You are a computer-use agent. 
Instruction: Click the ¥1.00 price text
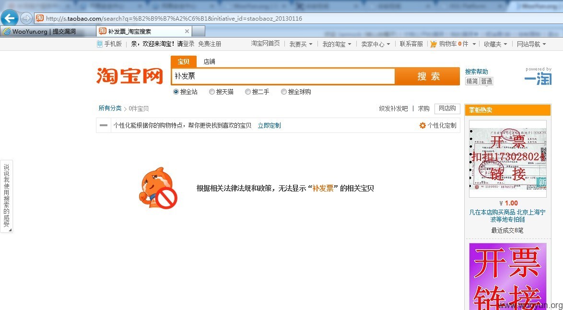coord(508,203)
